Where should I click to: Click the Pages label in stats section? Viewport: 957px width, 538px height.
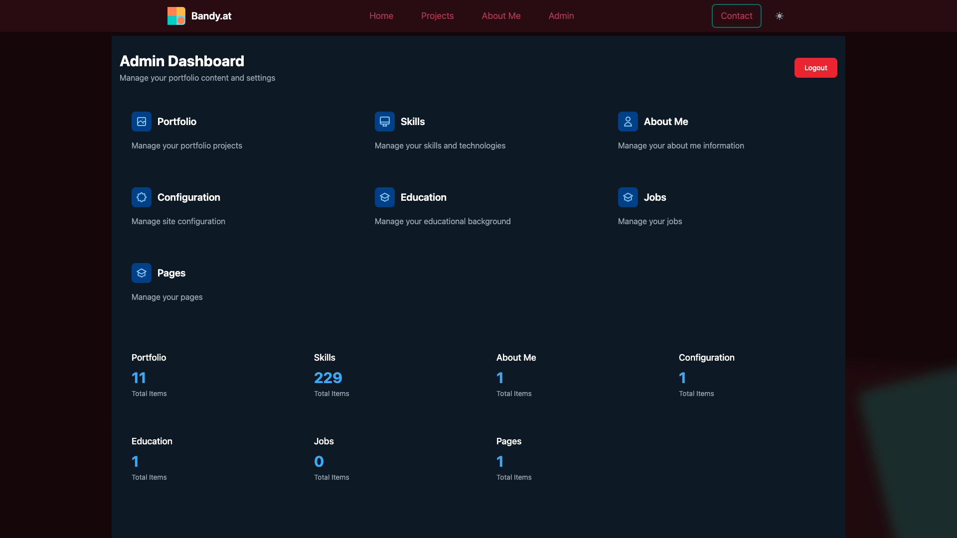click(509, 441)
